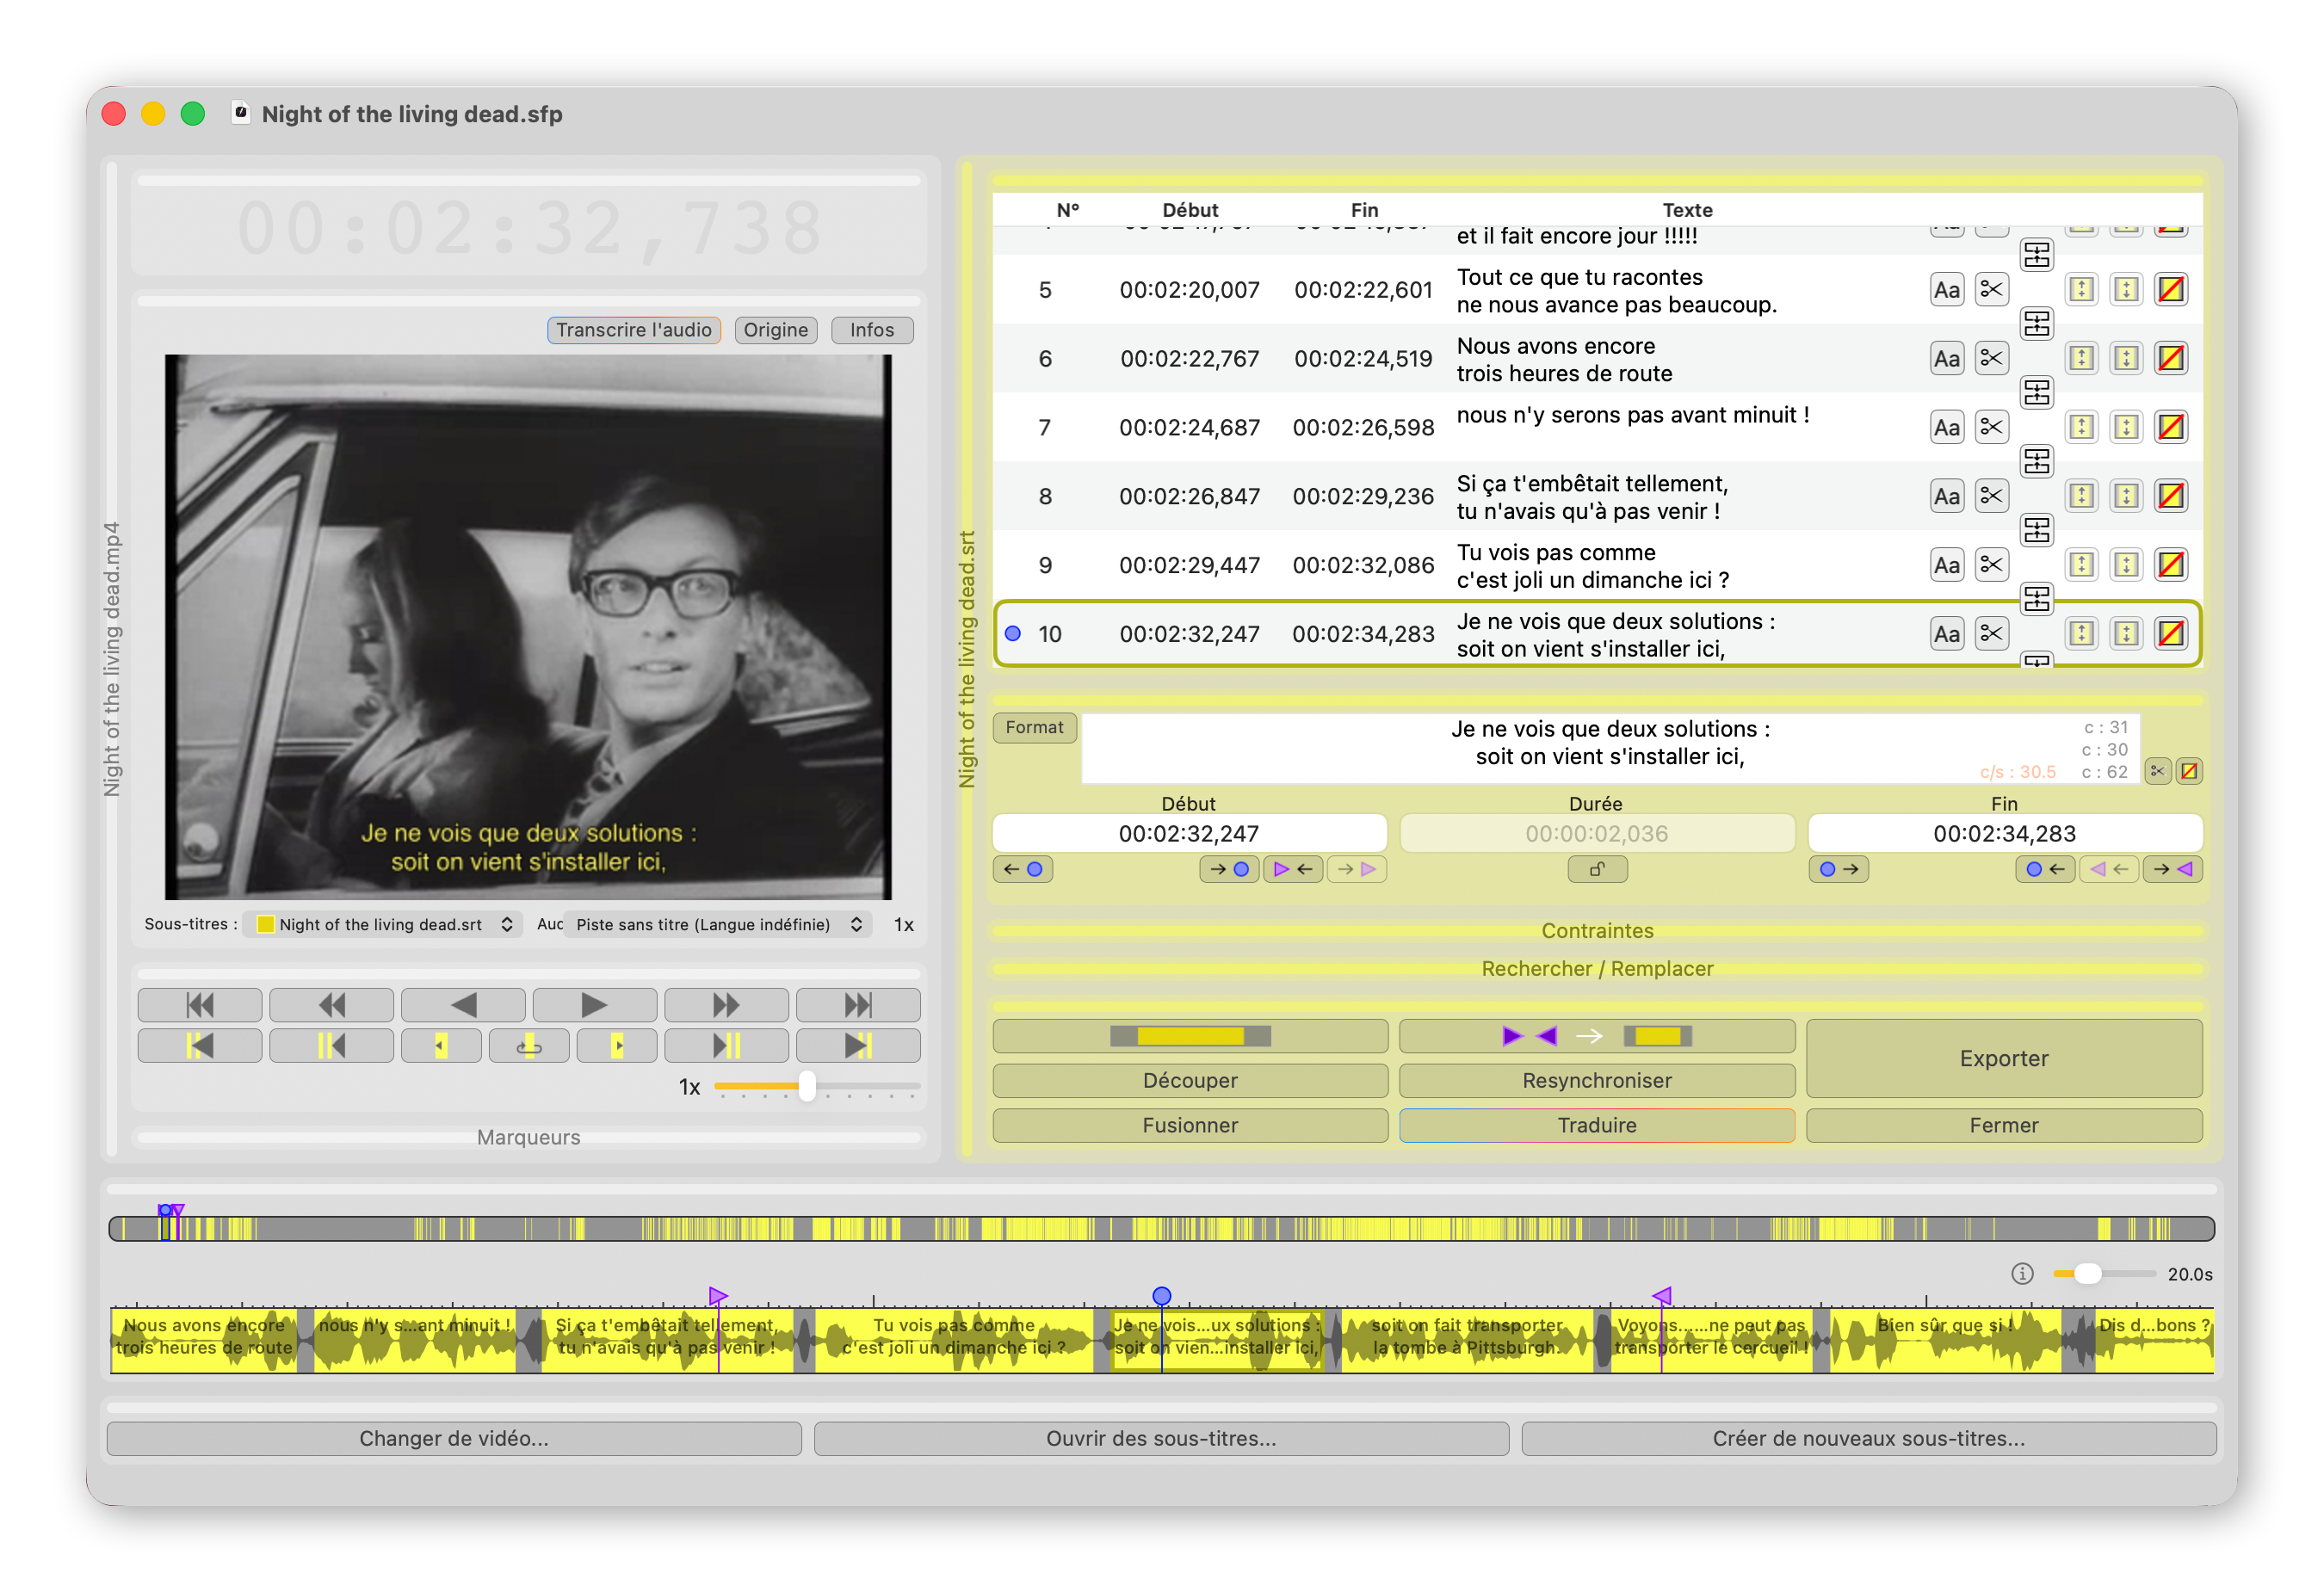Expand the Contraintes section
Viewport: 2324px width, 1592px height.
click(1597, 931)
